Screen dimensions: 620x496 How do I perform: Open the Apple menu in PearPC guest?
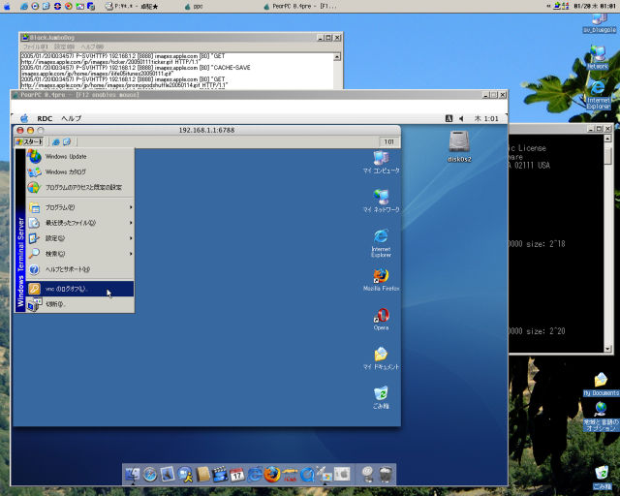click(24, 118)
